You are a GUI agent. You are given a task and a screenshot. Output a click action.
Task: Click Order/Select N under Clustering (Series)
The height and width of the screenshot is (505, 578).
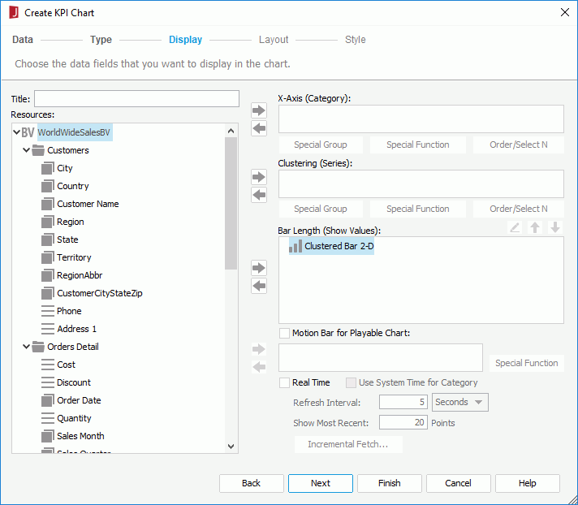click(519, 209)
